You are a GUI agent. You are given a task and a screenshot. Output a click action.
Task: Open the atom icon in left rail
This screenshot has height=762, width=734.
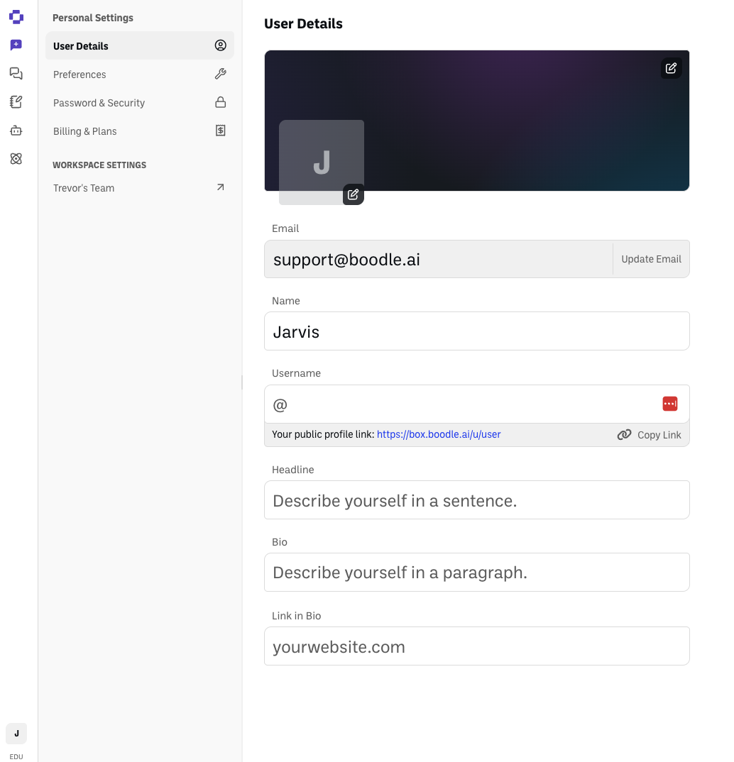pyautogui.click(x=16, y=158)
